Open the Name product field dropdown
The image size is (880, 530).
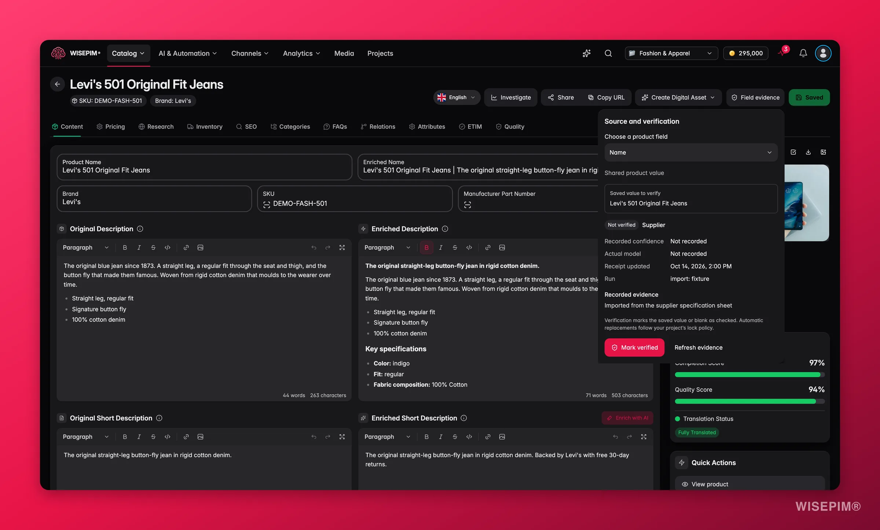[691, 153]
